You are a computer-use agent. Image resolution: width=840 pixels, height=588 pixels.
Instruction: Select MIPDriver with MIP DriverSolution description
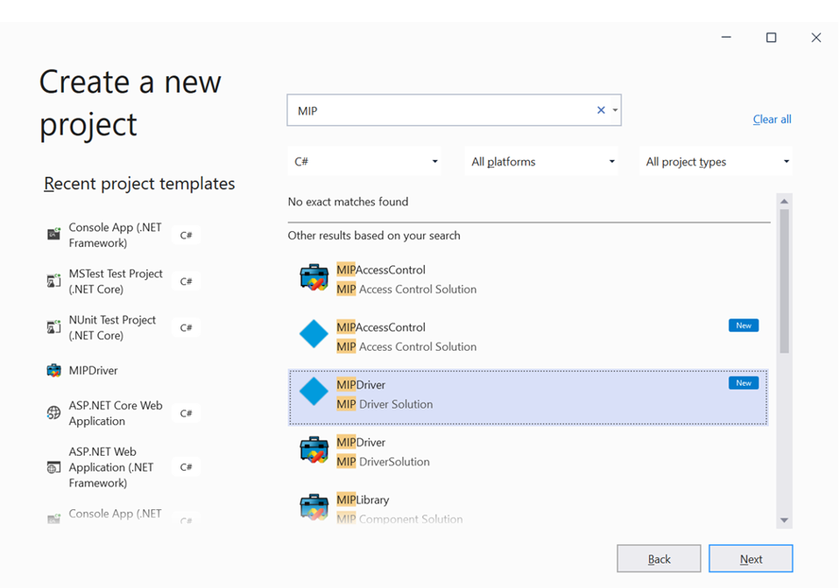pyautogui.click(x=528, y=451)
